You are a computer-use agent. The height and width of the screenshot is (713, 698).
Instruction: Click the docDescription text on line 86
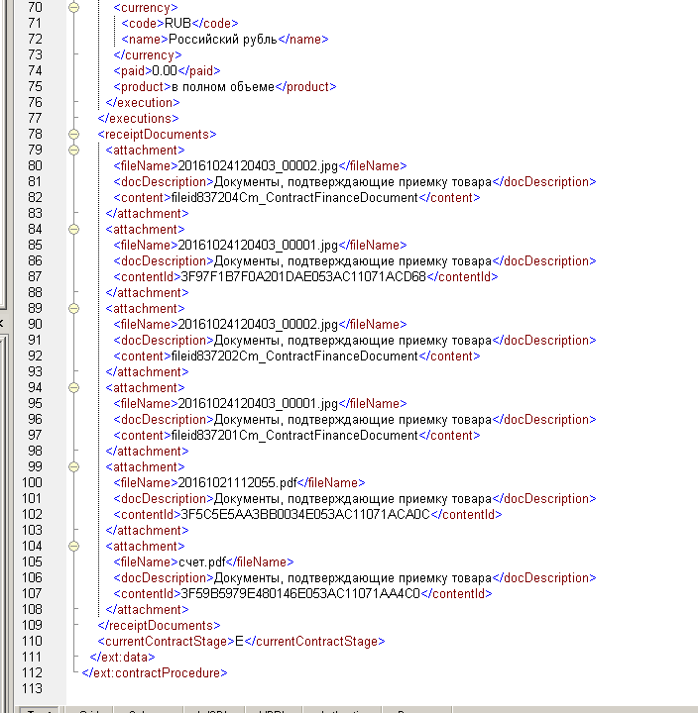[353, 261]
